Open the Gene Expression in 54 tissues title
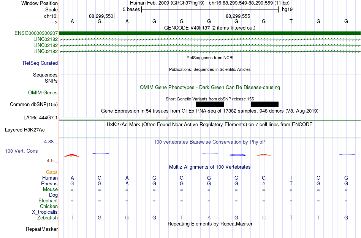The image size is (361, 238). (x=210, y=111)
